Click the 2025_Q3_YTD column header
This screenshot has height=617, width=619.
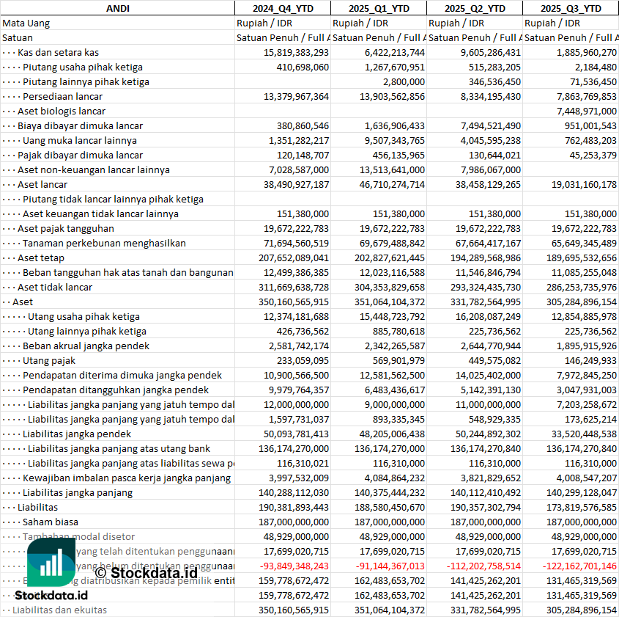[x=571, y=8]
